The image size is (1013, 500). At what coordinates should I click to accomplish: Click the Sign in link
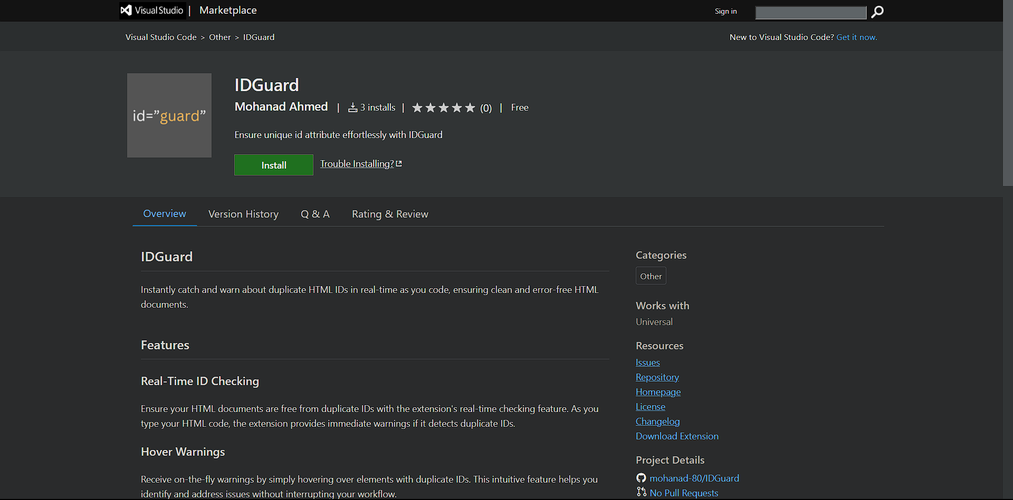[725, 11]
